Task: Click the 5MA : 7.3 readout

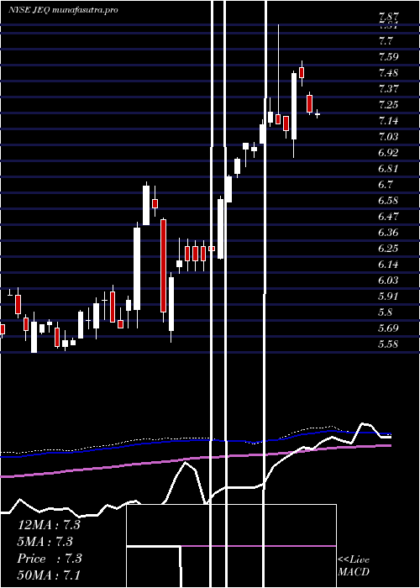Action: click(45, 542)
